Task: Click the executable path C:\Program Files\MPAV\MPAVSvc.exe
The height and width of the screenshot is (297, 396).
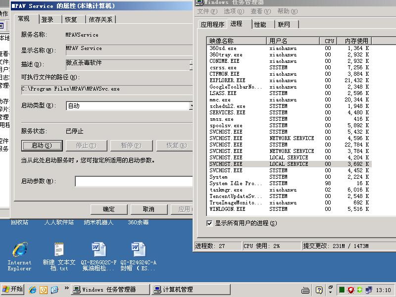Action: coord(107,90)
